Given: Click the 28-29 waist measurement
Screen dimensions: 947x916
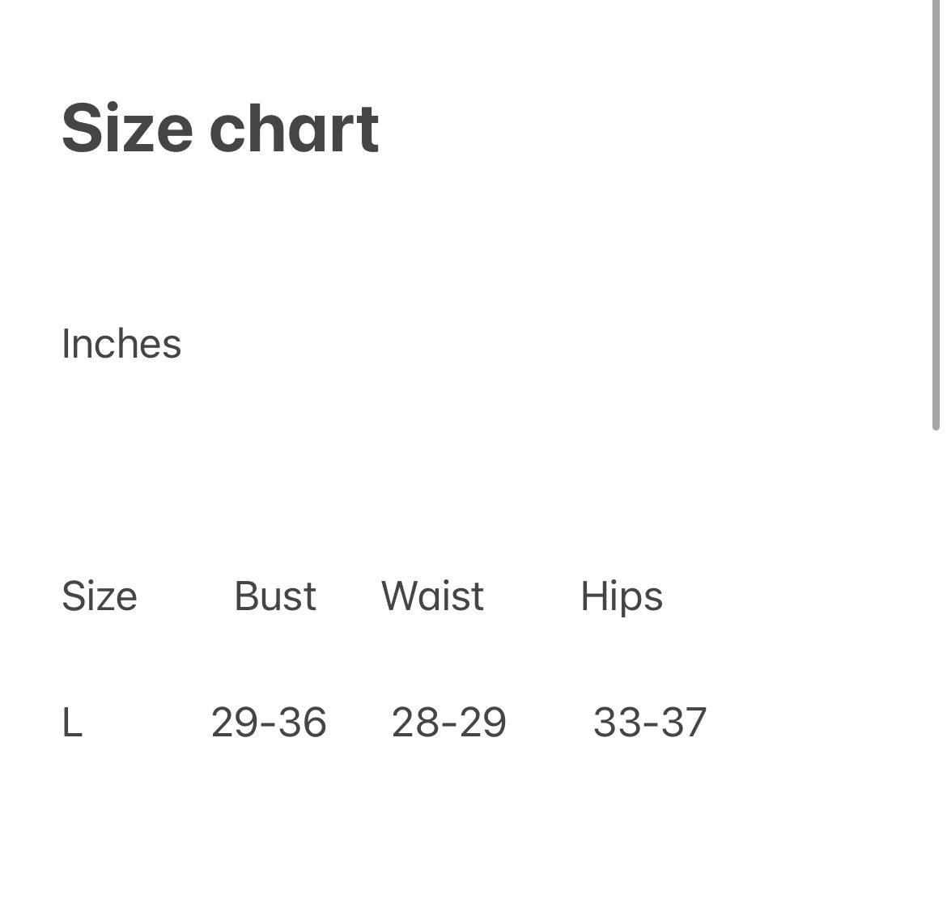Looking at the screenshot, I should click(449, 723).
